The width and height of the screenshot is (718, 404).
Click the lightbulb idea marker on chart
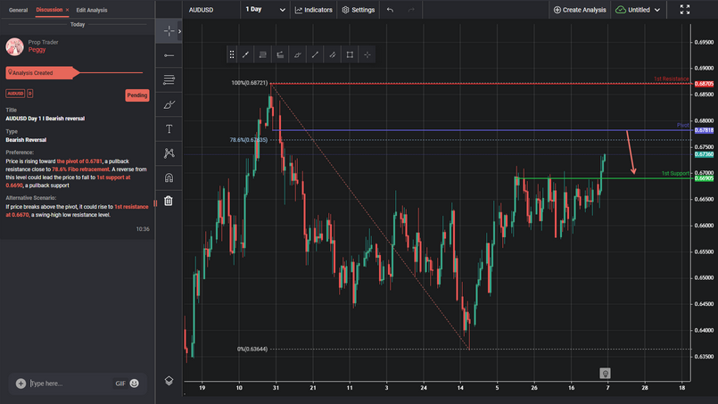(605, 374)
